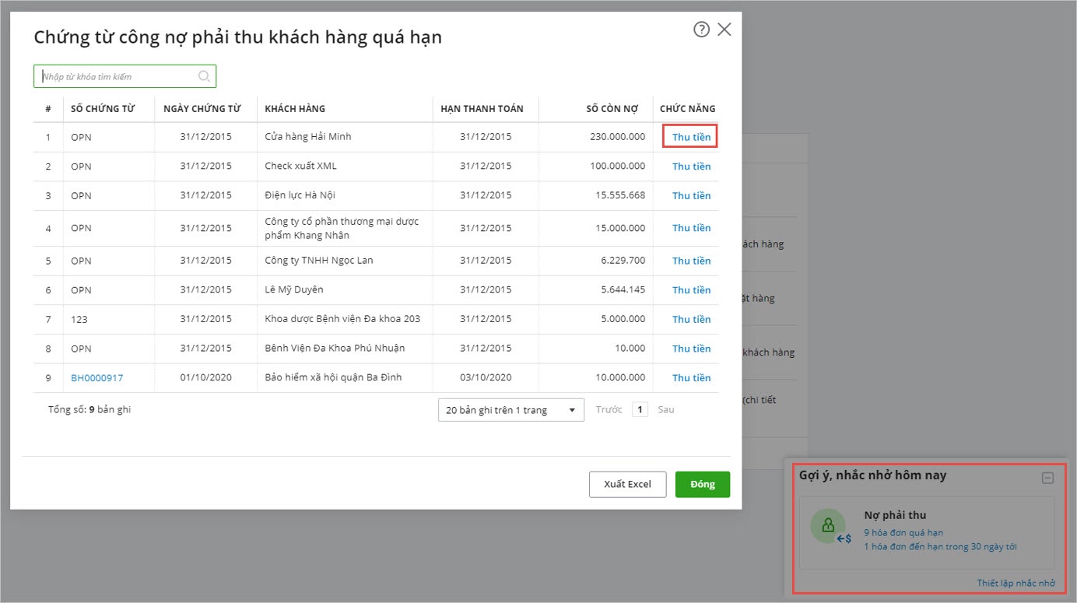Screen dimensions: 1077x603
Task: Click the Khách hàng column header
Action: pos(295,109)
